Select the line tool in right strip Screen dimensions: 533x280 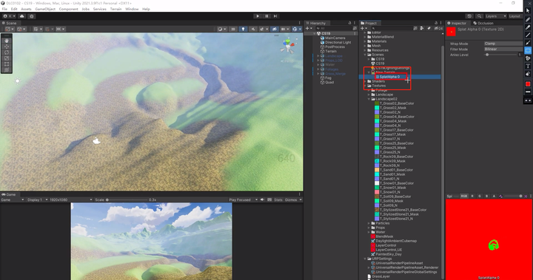pos(528,35)
